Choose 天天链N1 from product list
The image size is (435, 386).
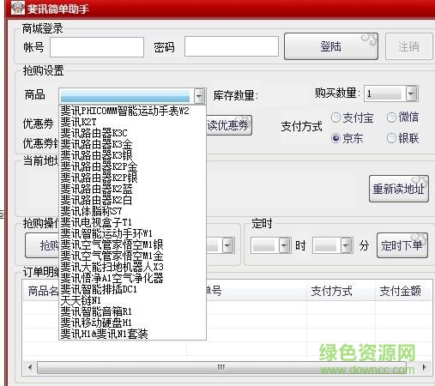[x=132, y=300]
